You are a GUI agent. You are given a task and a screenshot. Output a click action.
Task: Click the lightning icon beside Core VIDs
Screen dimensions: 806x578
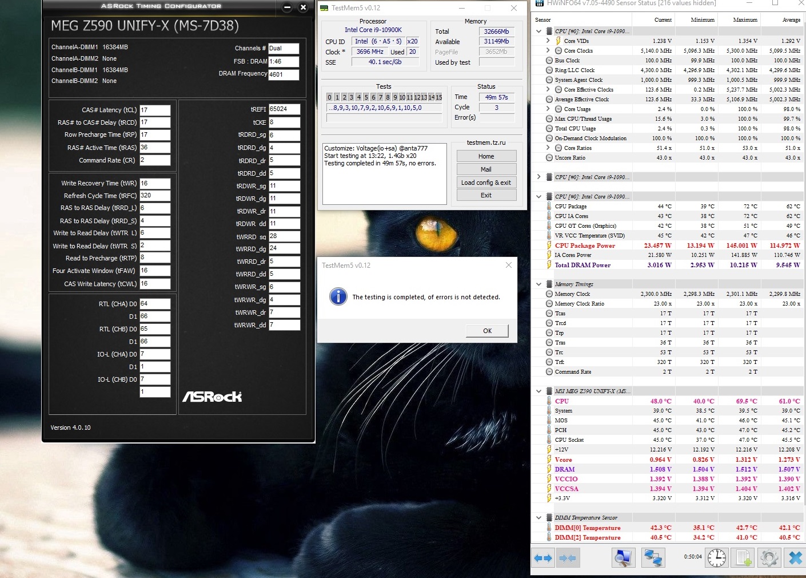tap(558, 41)
